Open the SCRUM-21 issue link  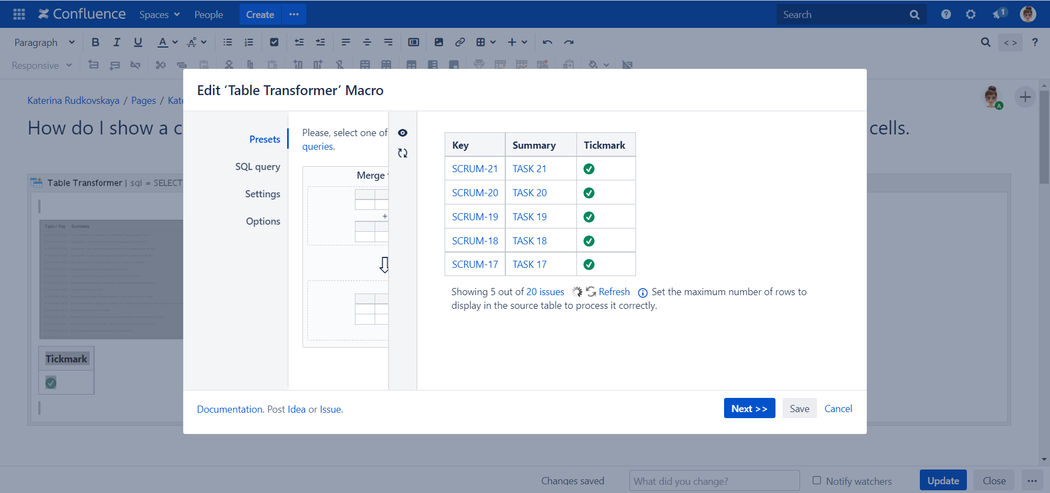(x=475, y=169)
